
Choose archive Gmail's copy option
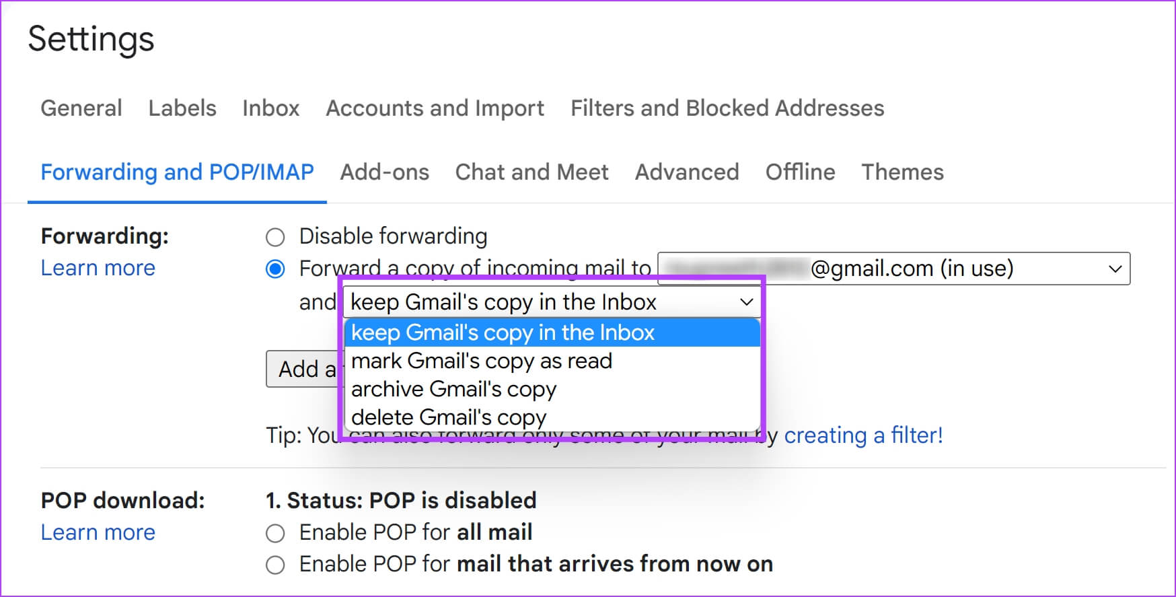click(454, 390)
